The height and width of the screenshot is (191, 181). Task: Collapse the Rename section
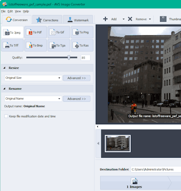point(4,88)
